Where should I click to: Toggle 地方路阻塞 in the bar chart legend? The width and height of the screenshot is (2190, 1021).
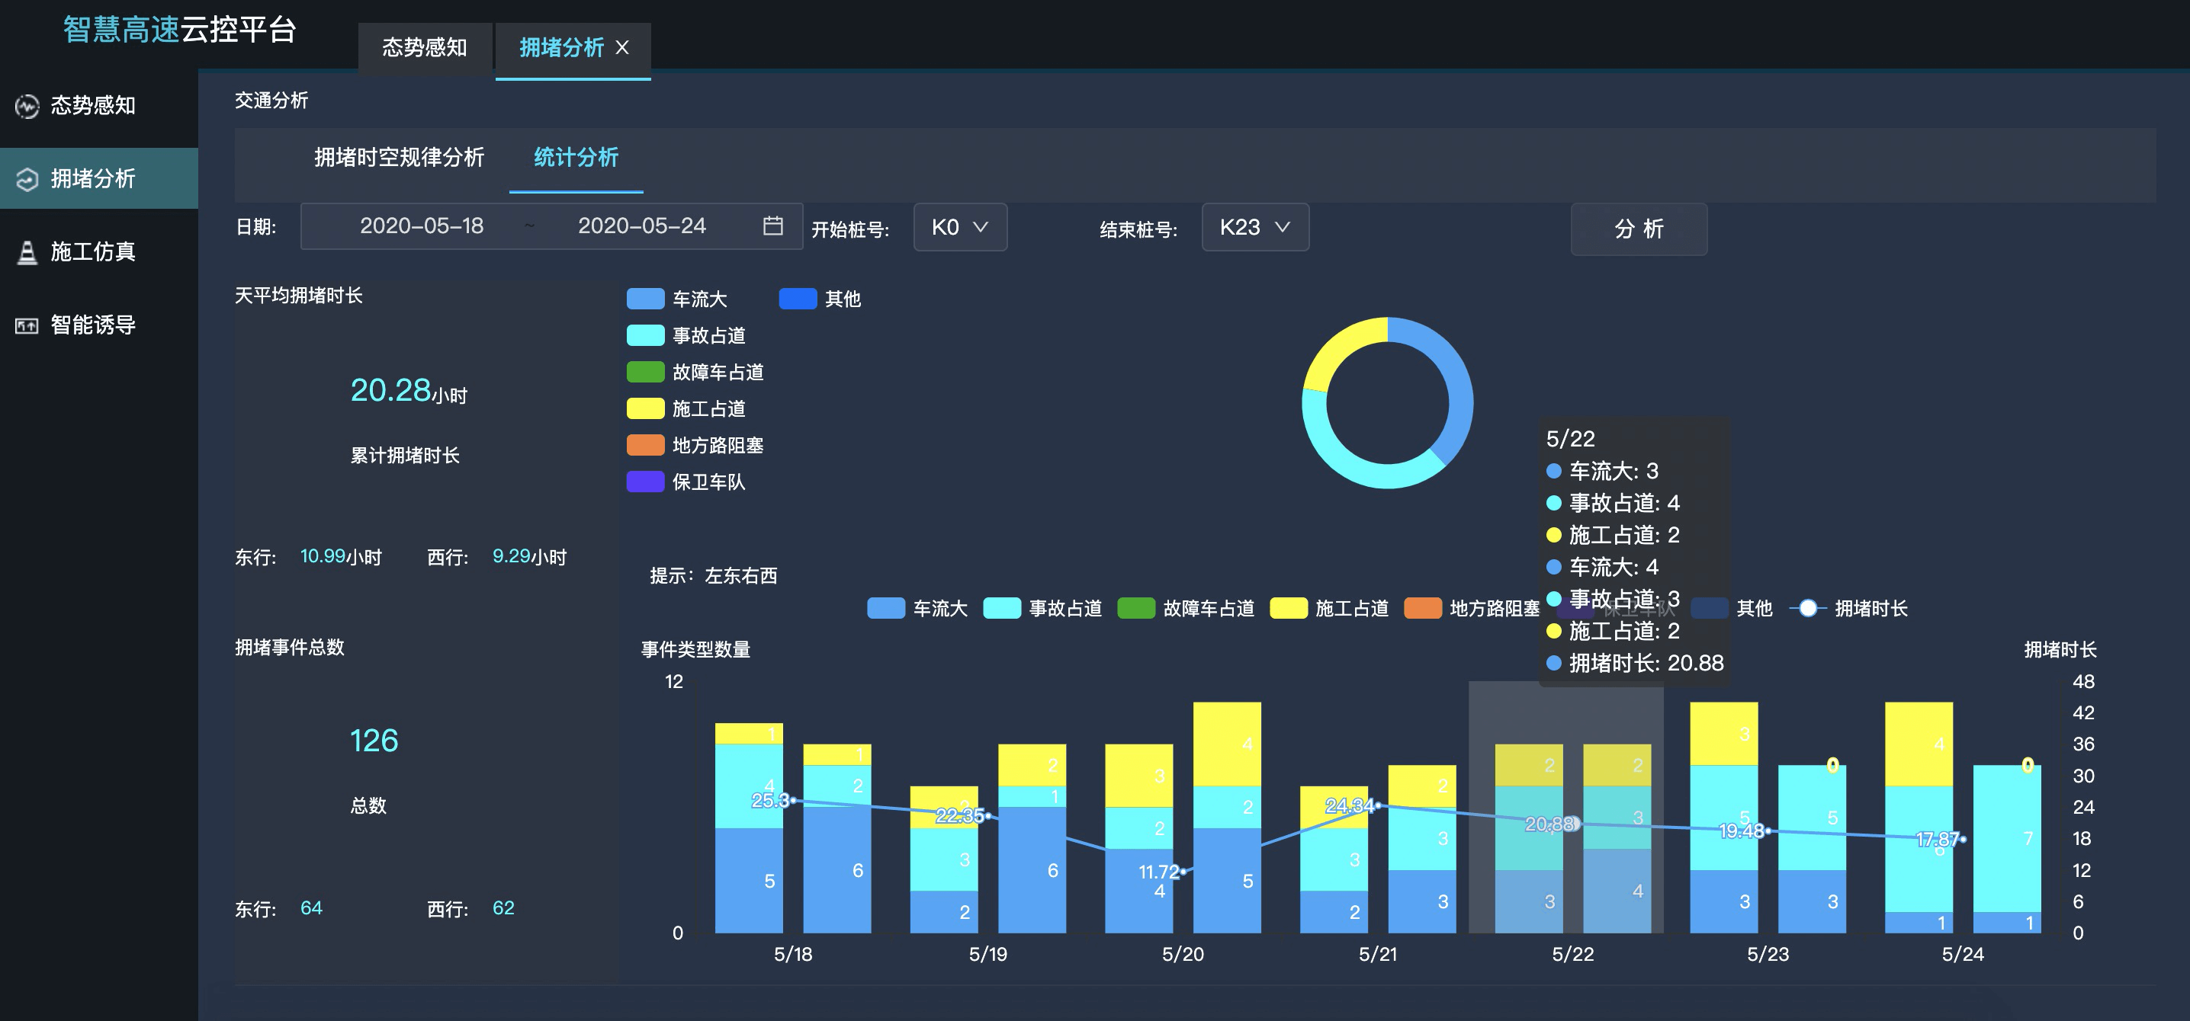[1472, 608]
